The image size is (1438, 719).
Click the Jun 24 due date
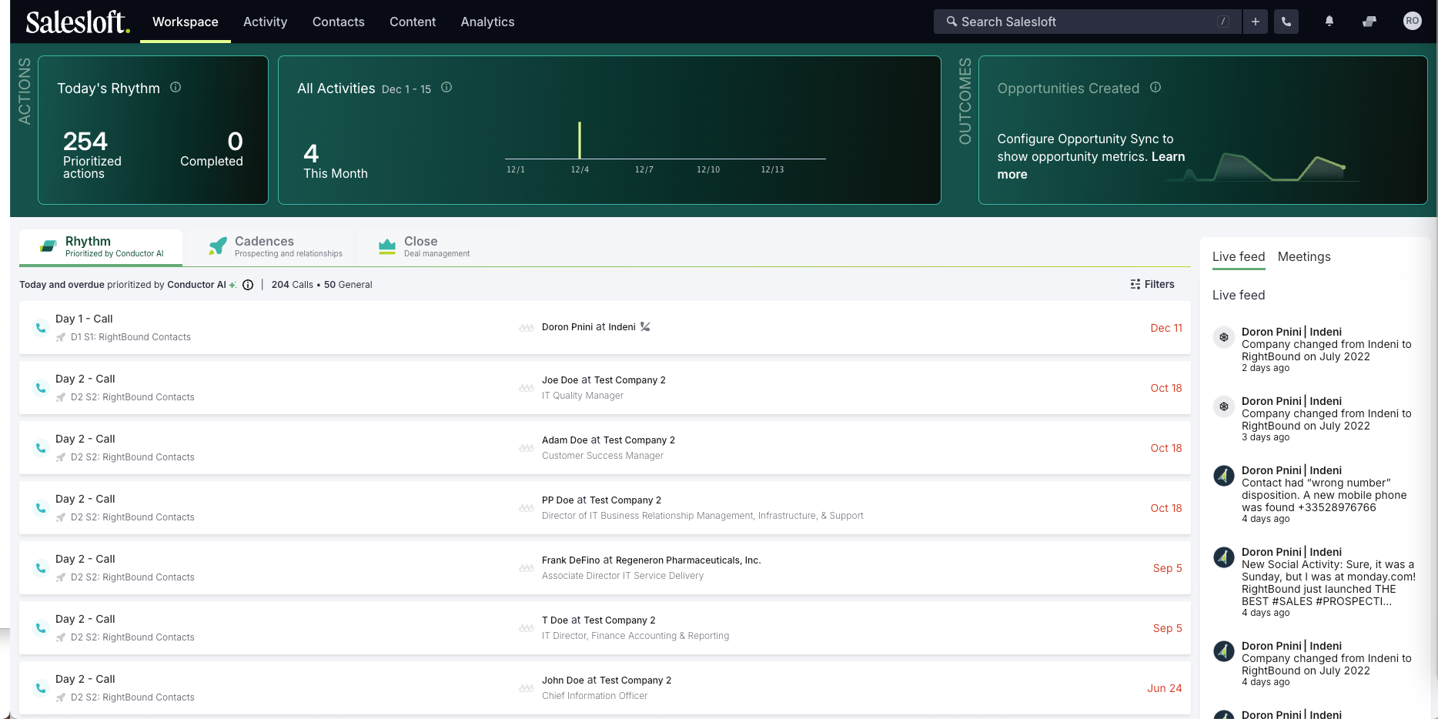click(x=1165, y=688)
